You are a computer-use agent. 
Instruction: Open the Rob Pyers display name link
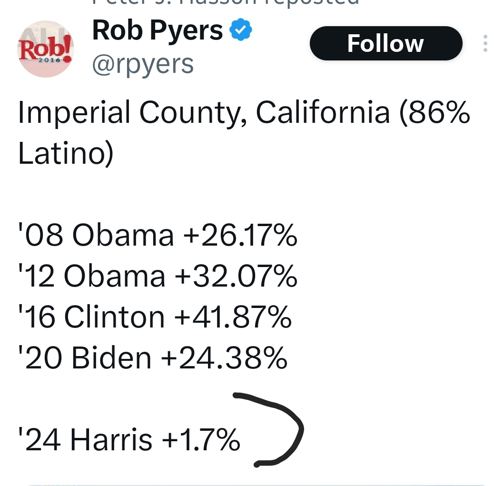coord(158,30)
